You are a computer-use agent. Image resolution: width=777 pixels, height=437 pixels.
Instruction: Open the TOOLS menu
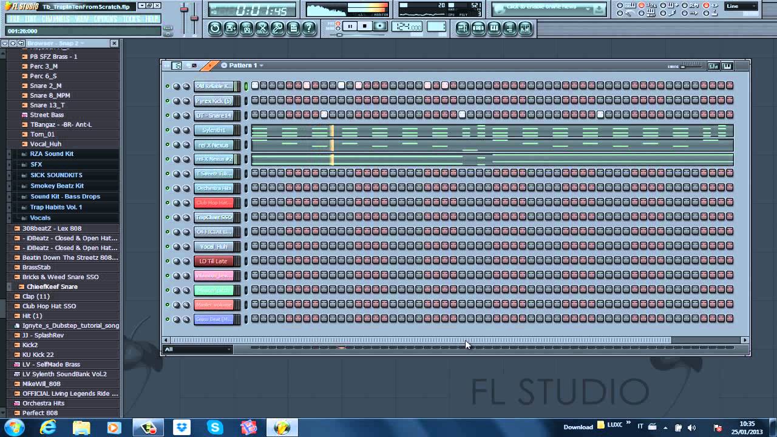tap(132, 19)
